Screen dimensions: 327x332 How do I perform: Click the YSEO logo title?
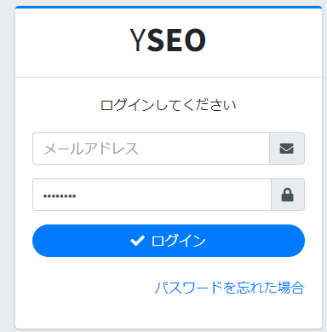pos(168,40)
